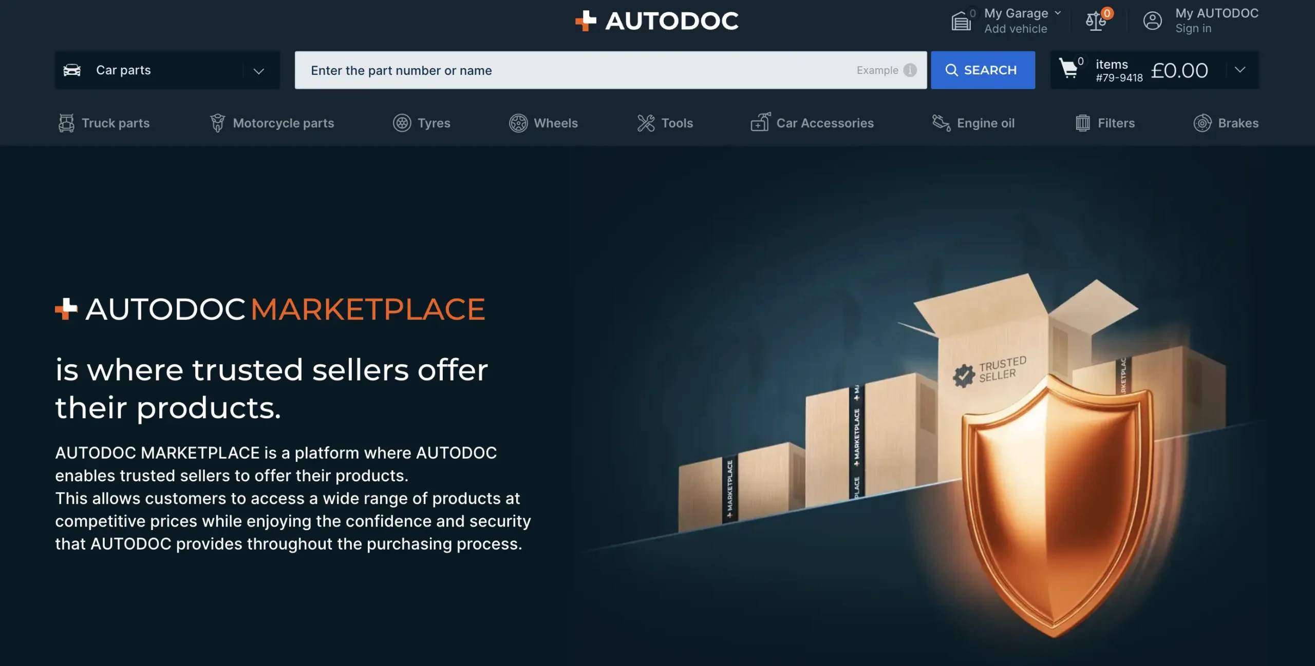Open the Car Accessories category

click(824, 123)
